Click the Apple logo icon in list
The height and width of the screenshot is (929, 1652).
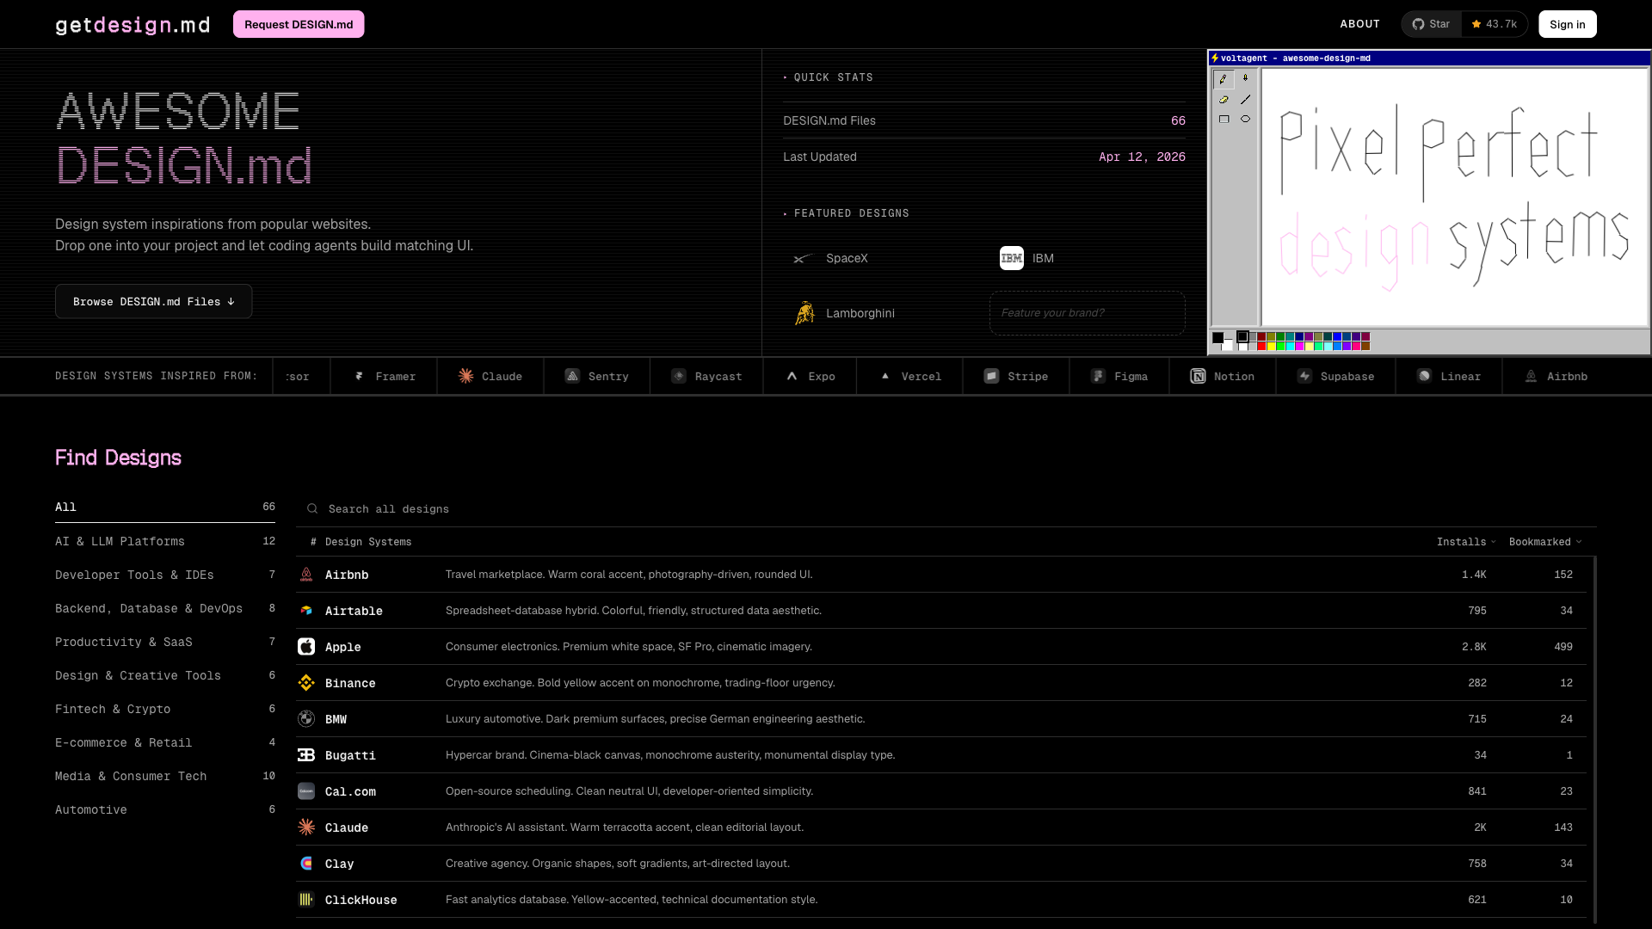point(306,647)
